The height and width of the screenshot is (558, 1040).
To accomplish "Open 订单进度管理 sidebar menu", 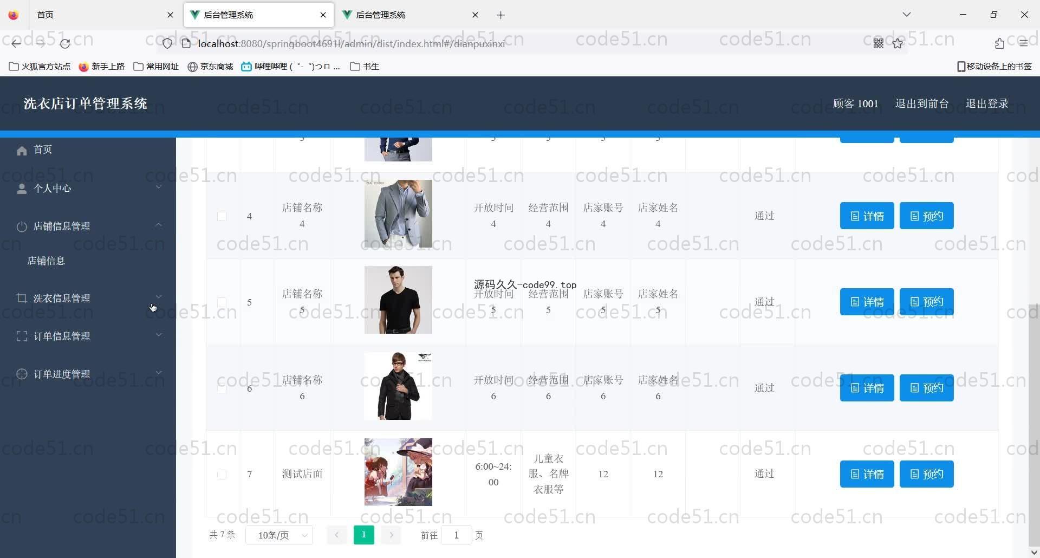I will click(x=88, y=374).
